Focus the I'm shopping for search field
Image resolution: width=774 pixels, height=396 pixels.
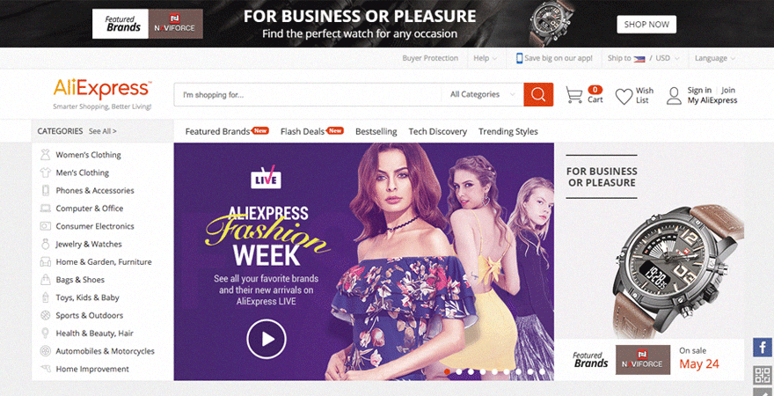click(307, 94)
